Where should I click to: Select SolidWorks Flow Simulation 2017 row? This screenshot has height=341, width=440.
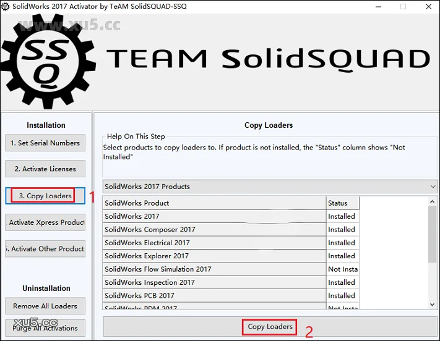click(214, 269)
